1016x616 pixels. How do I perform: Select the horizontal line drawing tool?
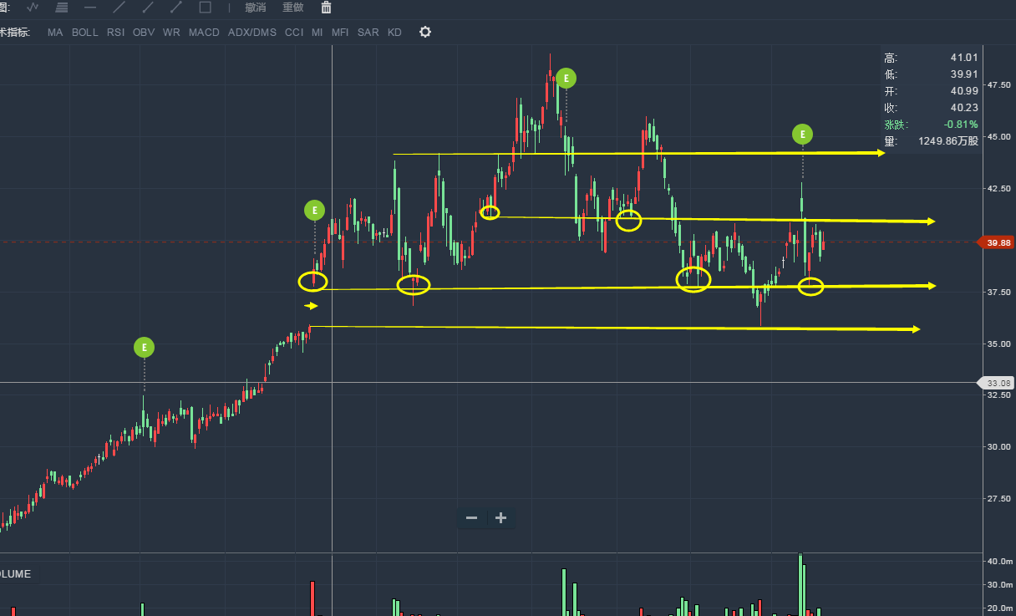(x=90, y=8)
